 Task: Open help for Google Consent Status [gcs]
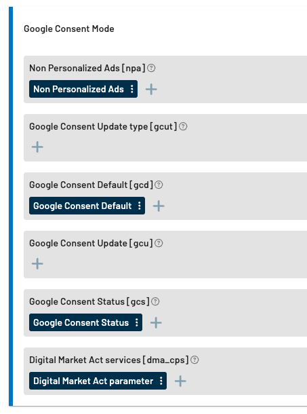point(155,301)
